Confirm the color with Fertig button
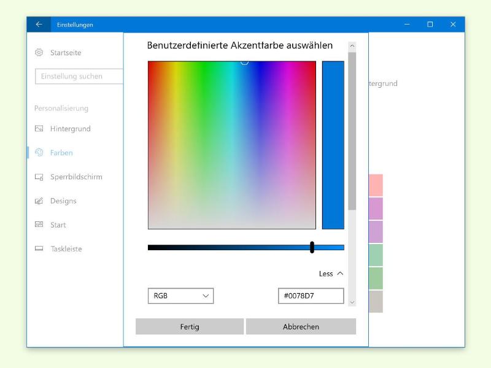 [190, 327]
